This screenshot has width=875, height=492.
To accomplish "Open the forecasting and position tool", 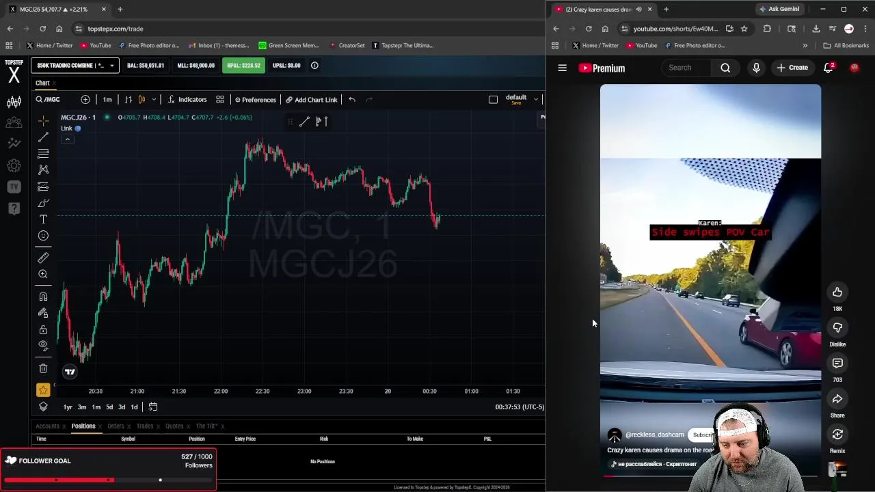I will (x=43, y=187).
